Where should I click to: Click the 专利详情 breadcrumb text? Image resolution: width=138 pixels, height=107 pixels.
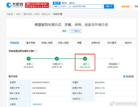[x=58, y=14]
